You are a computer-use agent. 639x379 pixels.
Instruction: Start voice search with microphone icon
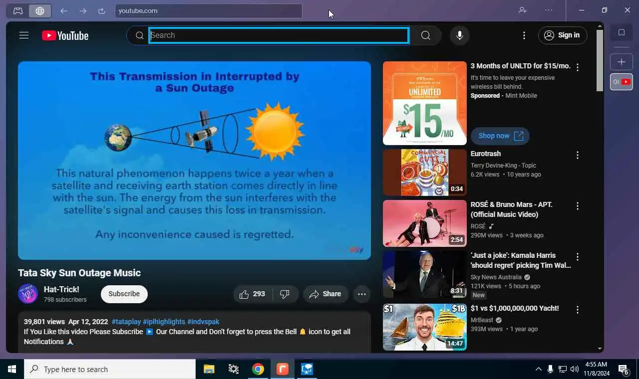click(x=459, y=35)
